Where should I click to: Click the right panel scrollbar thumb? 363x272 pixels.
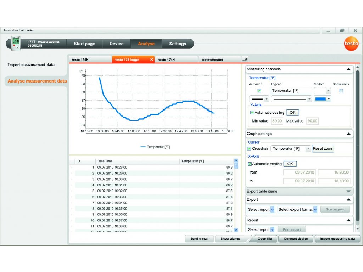coord(357,146)
